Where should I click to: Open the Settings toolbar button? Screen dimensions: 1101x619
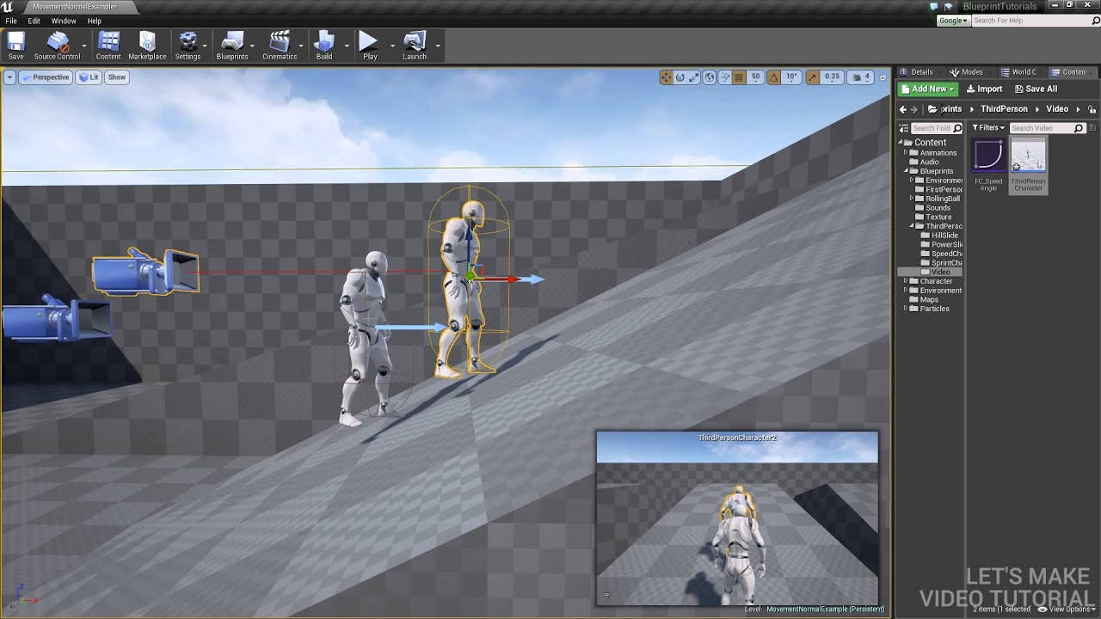[188, 45]
